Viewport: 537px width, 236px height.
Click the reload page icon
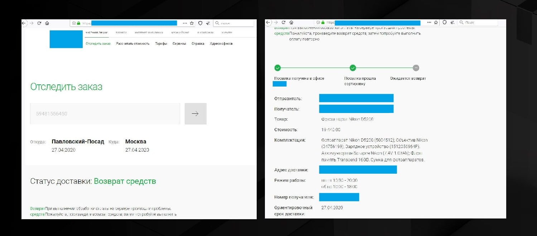coord(40,22)
